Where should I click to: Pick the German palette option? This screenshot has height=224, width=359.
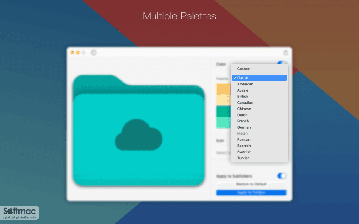(259, 127)
